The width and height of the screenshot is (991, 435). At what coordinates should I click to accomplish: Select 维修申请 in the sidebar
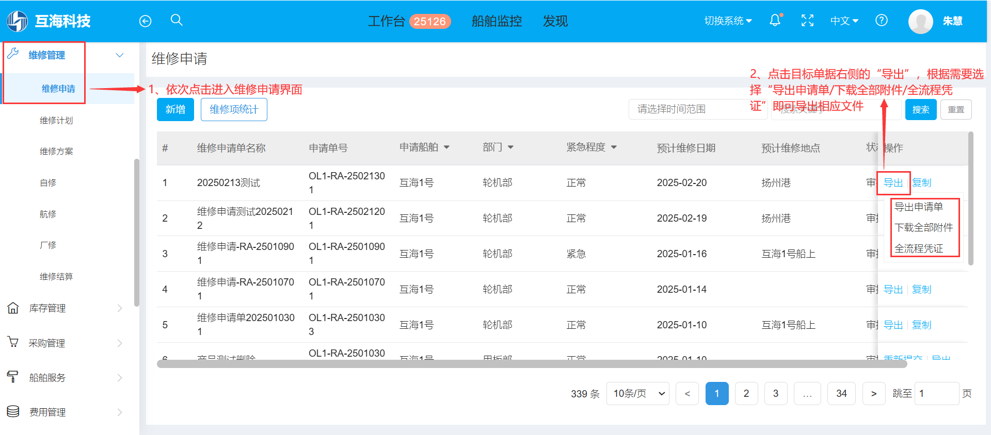(58, 89)
